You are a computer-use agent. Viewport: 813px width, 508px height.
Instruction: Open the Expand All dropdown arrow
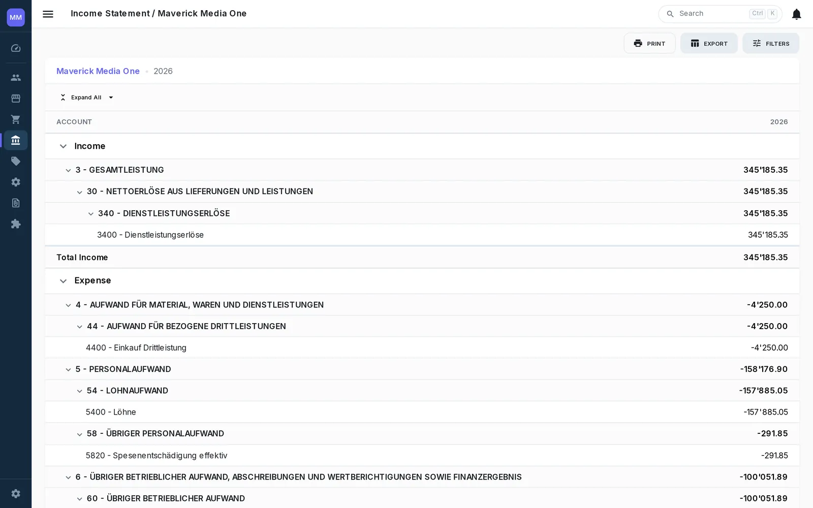point(111,98)
